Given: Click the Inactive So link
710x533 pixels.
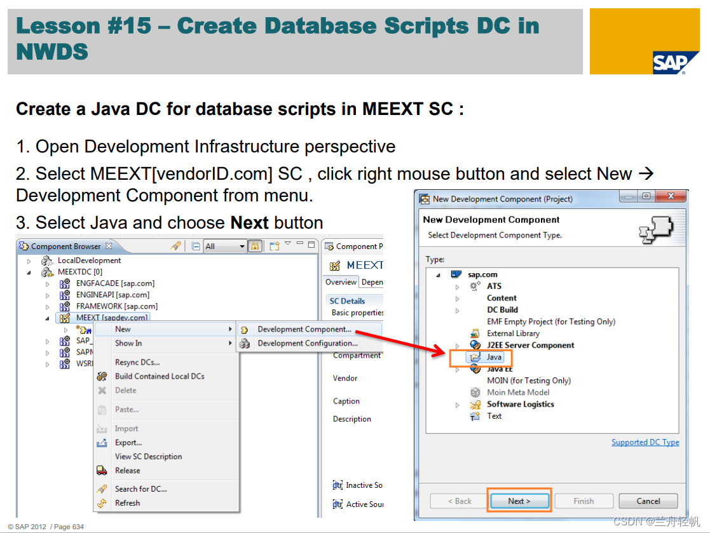Looking at the screenshot, I should (x=364, y=485).
